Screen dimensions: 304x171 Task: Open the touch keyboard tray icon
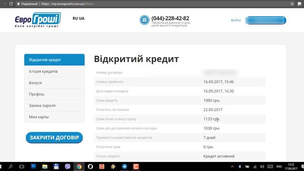pyautogui.click(x=270, y=167)
